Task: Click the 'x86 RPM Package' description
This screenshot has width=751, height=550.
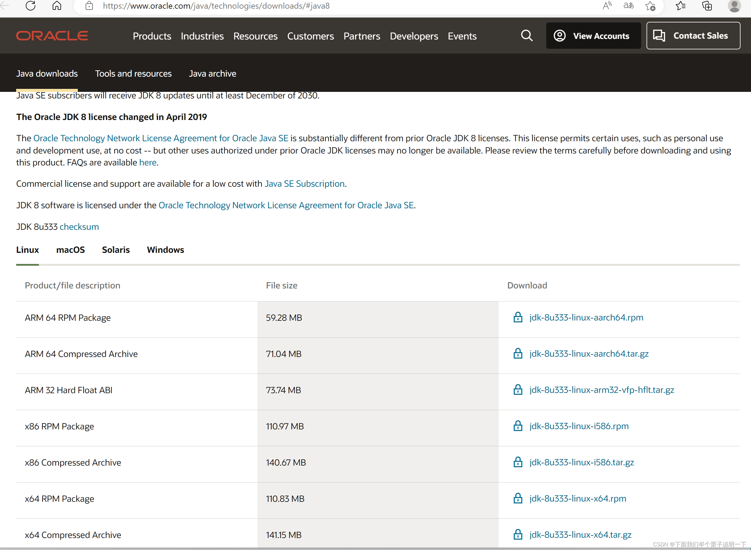Action: click(x=59, y=426)
